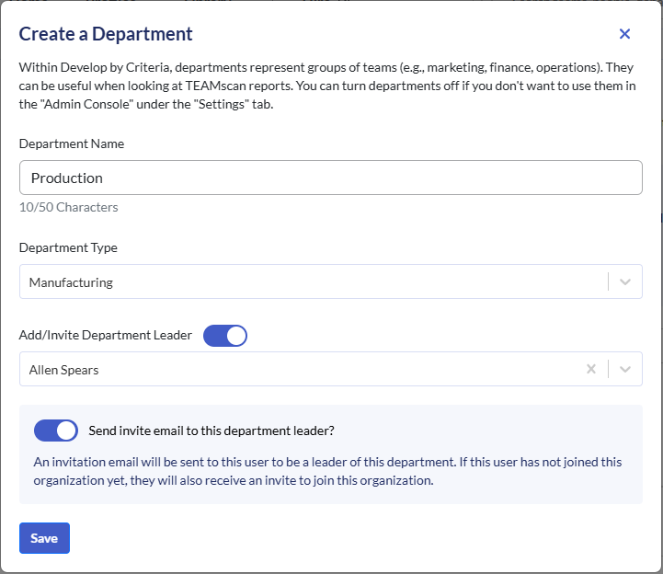Focus the Production department name field
The height and width of the screenshot is (574, 663).
(x=331, y=178)
